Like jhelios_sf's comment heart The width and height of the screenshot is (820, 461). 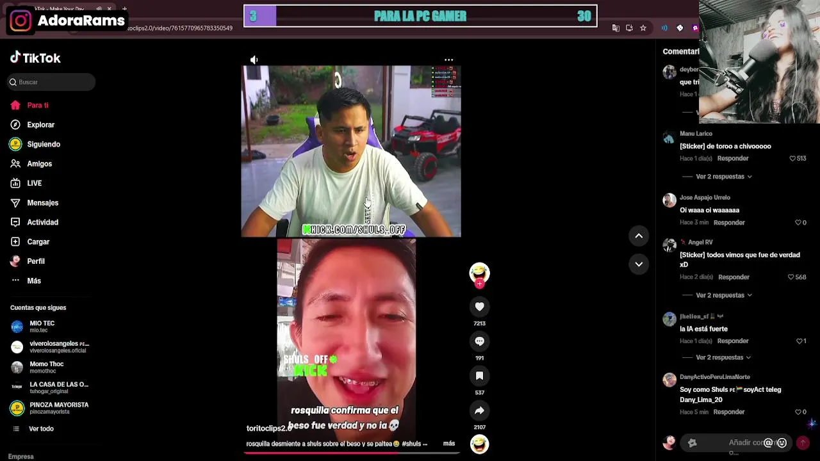pos(799,341)
